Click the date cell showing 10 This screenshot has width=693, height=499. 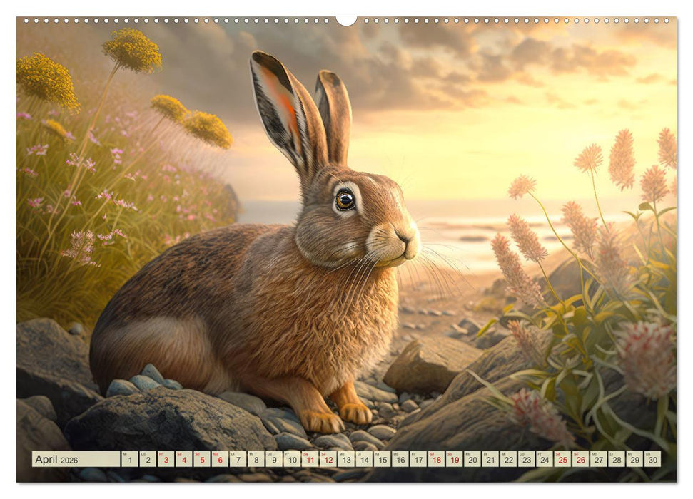(x=291, y=461)
